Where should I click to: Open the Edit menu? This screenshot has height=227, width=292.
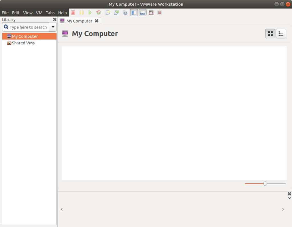pyautogui.click(x=16, y=13)
